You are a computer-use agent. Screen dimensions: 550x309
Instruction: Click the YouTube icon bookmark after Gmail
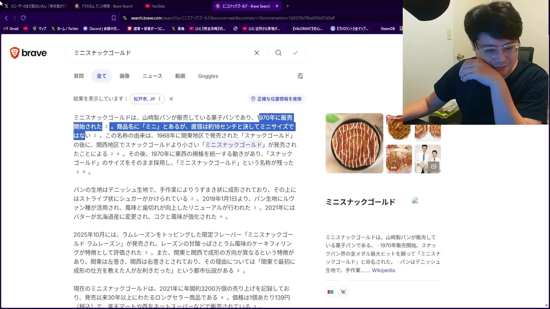click(x=25, y=29)
